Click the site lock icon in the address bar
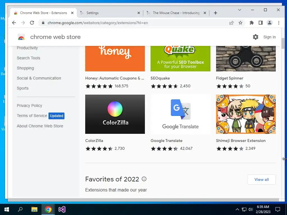 [x=43, y=23]
